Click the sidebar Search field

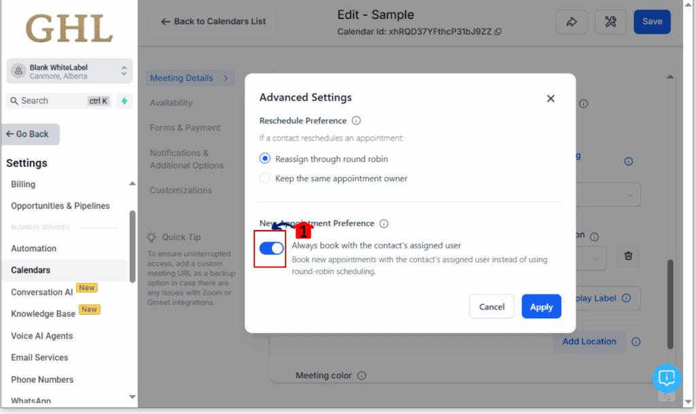59,101
